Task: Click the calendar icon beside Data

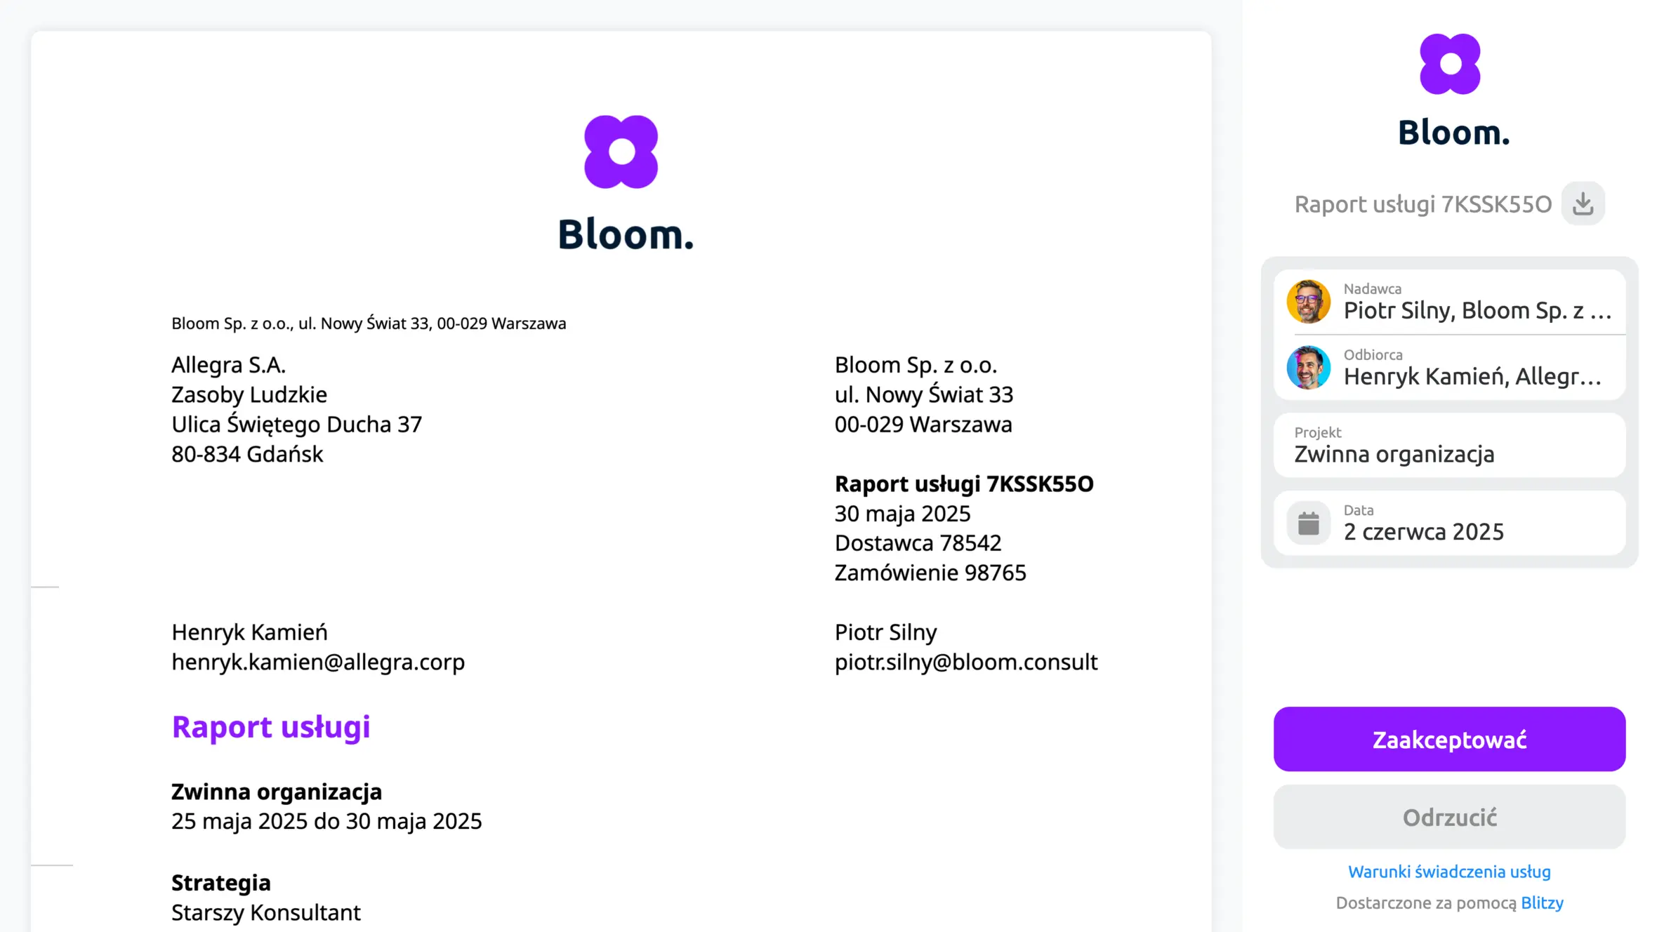Action: (1308, 523)
